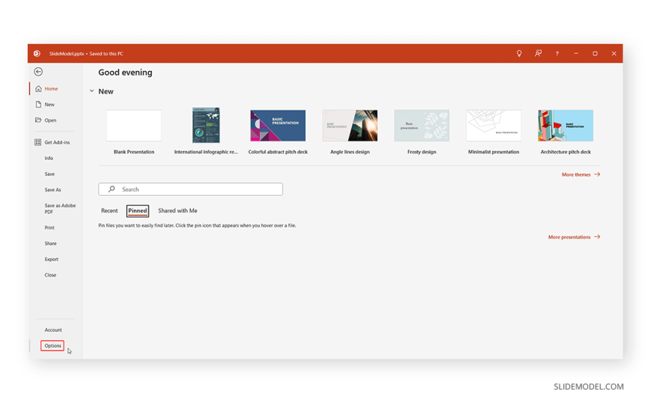The image size is (650, 403).
Task: Select the Get Add-ins label
Action: (x=58, y=142)
